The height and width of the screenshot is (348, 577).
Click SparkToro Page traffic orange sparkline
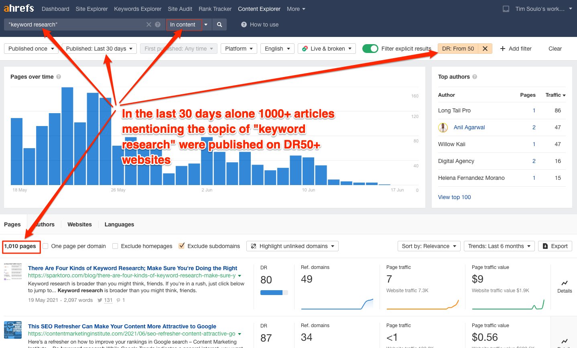[x=423, y=304]
